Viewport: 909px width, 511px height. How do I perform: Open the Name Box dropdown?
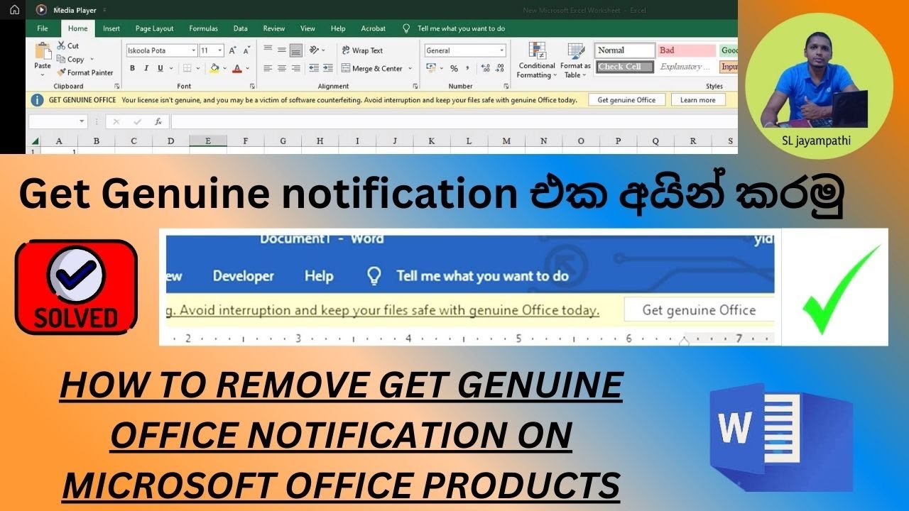(82, 121)
